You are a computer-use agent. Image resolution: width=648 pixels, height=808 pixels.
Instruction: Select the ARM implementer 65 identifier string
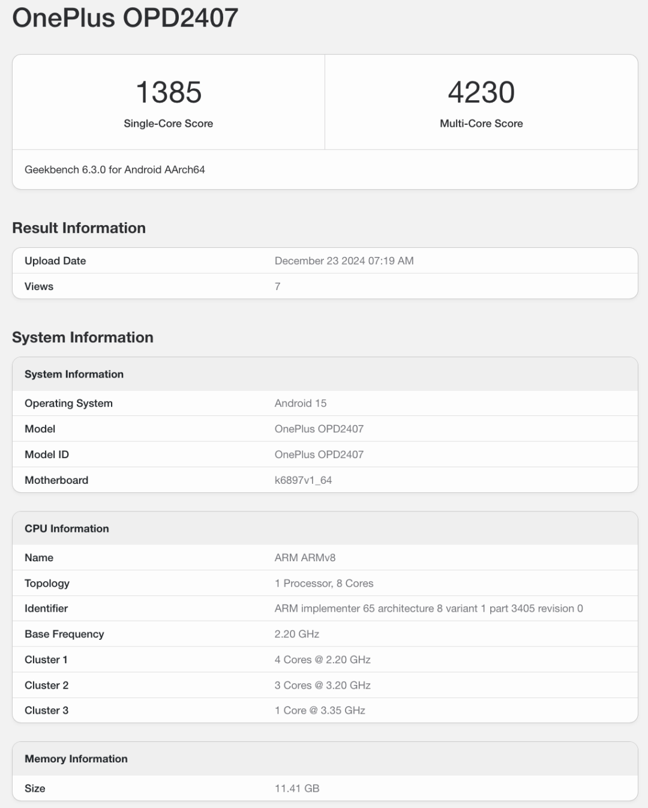coord(429,609)
